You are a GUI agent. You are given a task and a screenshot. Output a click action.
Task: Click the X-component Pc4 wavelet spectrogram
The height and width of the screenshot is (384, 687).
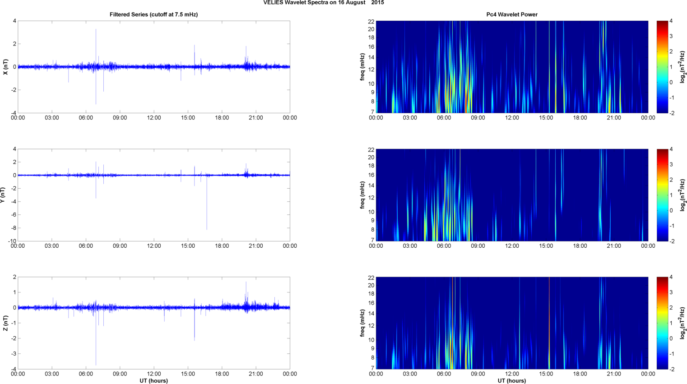click(512, 67)
